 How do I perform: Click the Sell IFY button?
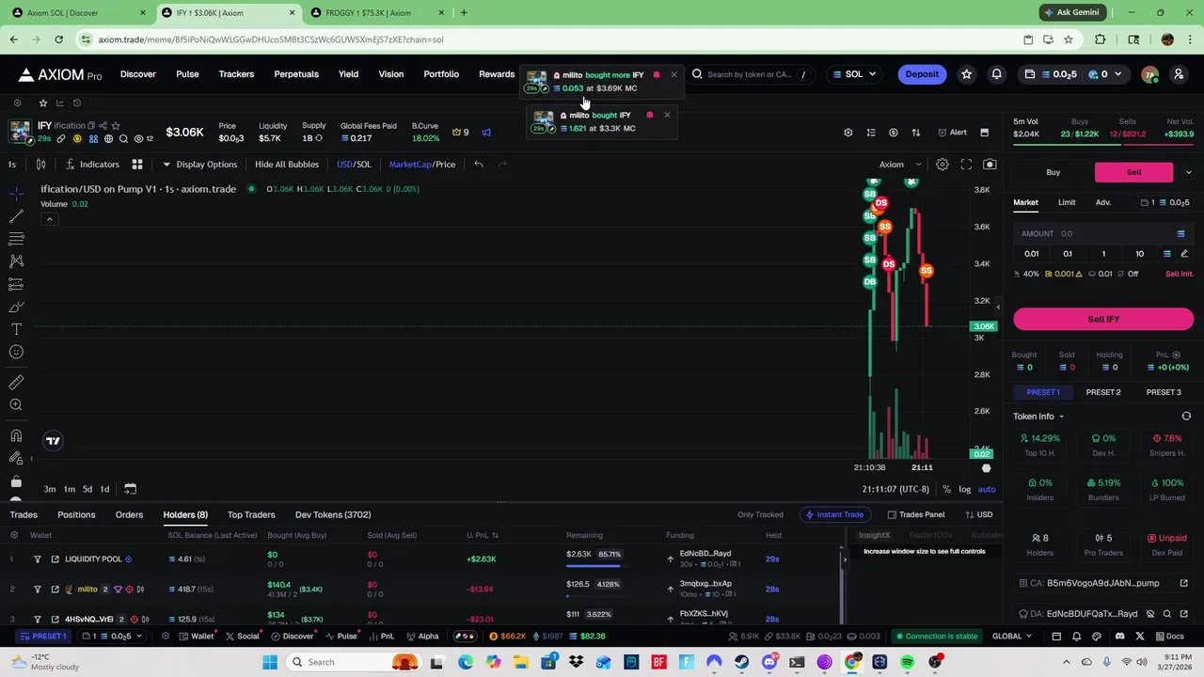[1103, 319]
